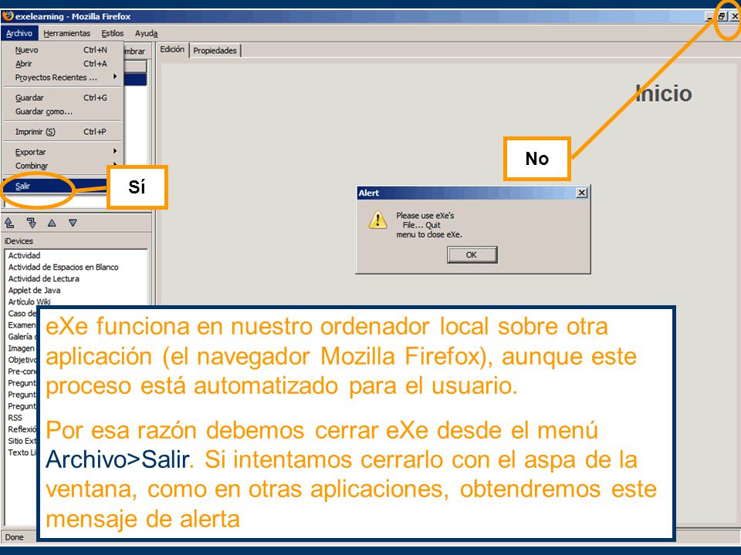Image resolution: width=741 pixels, height=555 pixels.
Task: Minimize the exelearning Firefox window
Action: tap(710, 16)
